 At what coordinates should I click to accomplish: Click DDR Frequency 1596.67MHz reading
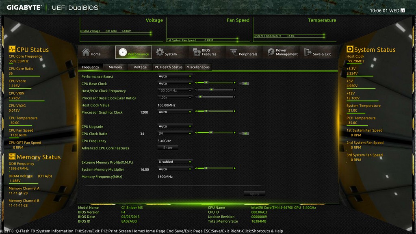pos(19,169)
